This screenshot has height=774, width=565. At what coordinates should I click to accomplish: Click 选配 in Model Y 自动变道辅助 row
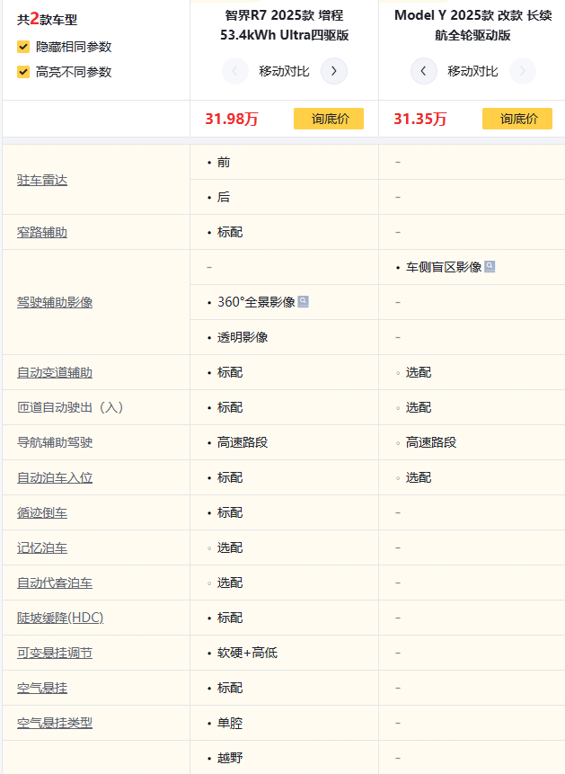(419, 372)
